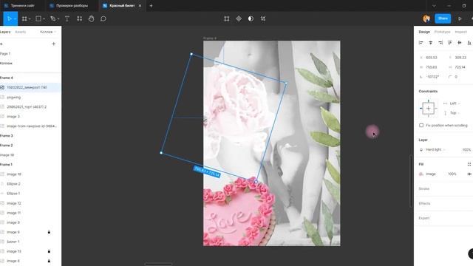Toggle lock on image 8 layer
Viewport: 473px width, 266px height.
coord(49,232)
